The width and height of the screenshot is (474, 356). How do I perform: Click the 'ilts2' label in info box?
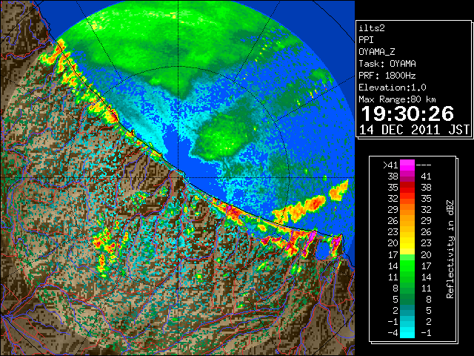point(372,28)
